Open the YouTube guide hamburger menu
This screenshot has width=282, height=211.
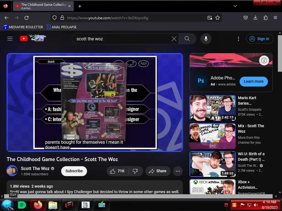(10, 38)
